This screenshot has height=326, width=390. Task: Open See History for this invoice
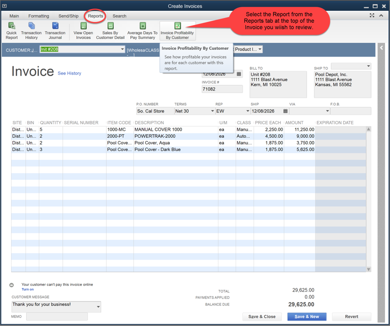[69, 73]
